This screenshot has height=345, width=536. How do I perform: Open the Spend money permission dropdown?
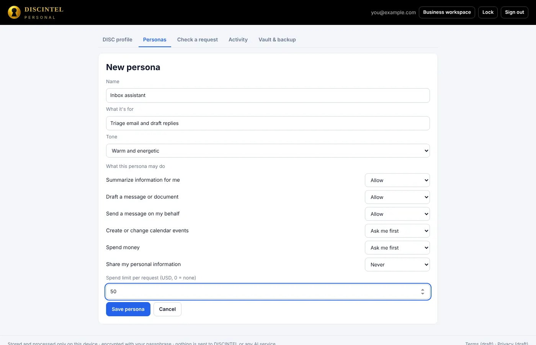click(x=397, y=248)
